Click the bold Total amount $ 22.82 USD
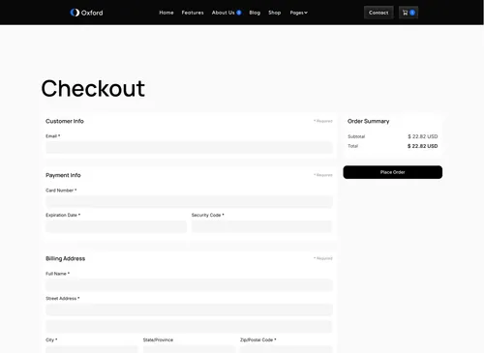The width and height of the screenshot is (484, 353). pos(423,146)
